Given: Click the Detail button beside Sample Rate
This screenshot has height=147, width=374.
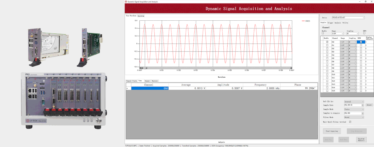Looking at the screenshot, I should click(x=369, y=105).
